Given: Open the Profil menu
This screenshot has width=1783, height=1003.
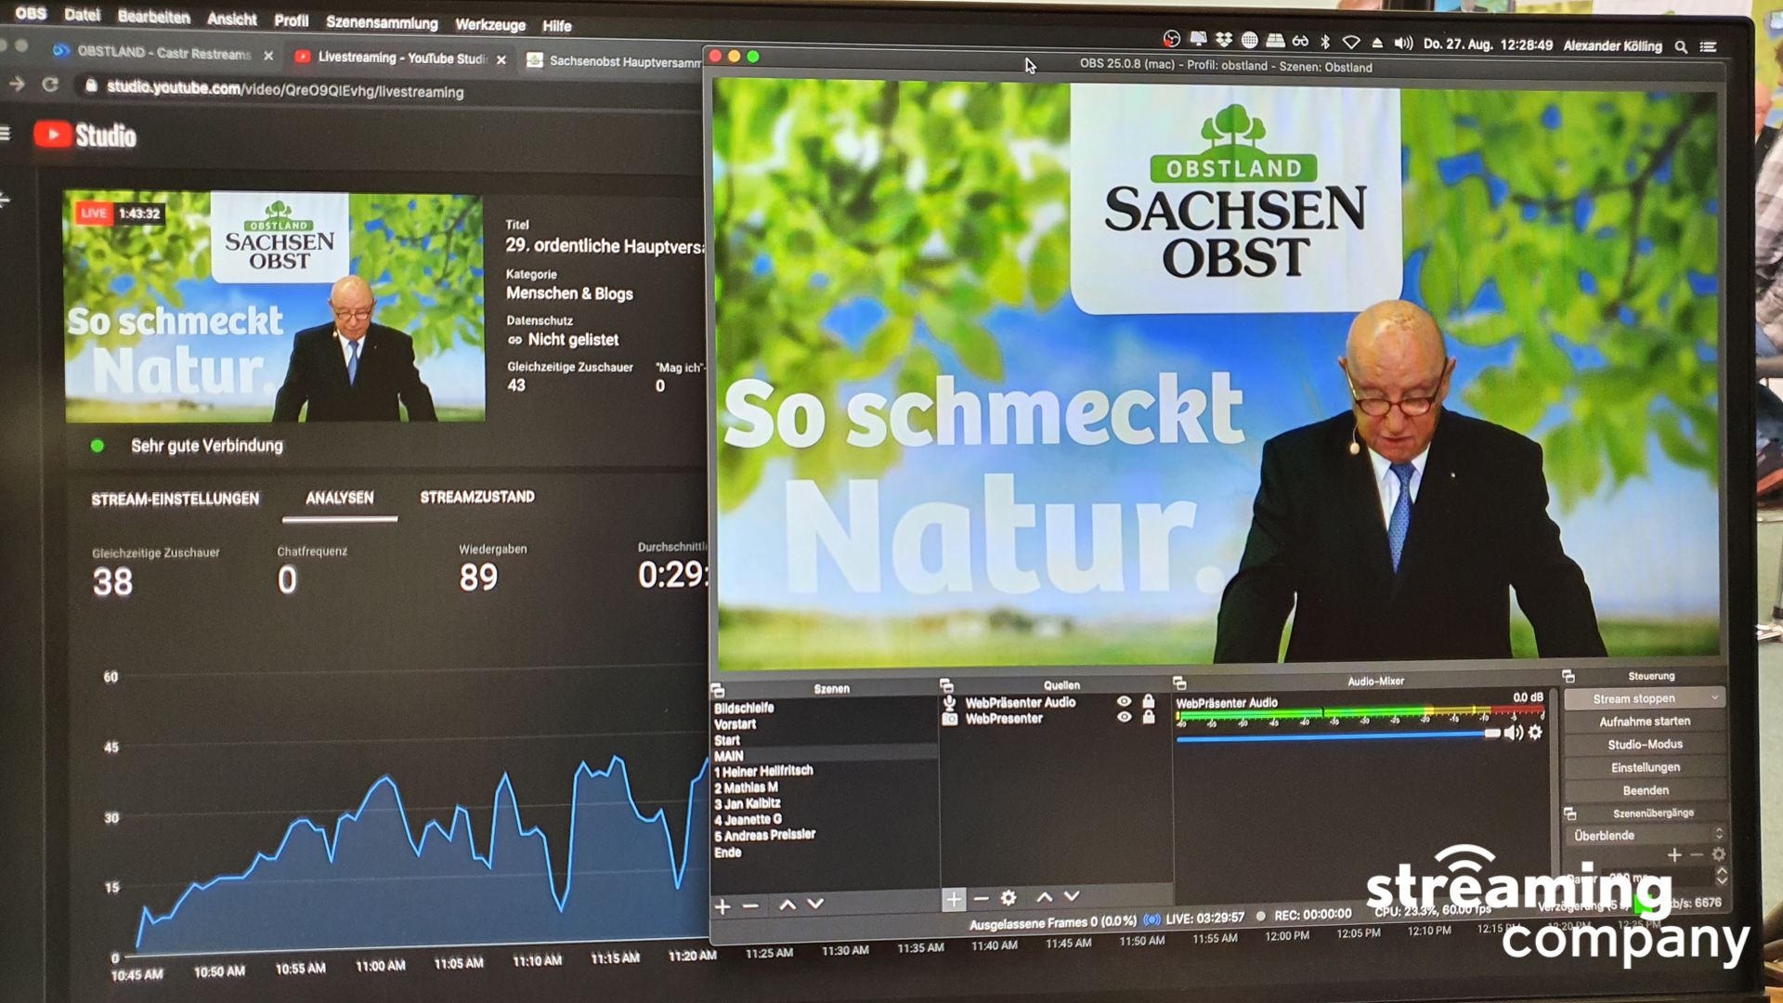Looking at the screenshot, I should point(291,20).
